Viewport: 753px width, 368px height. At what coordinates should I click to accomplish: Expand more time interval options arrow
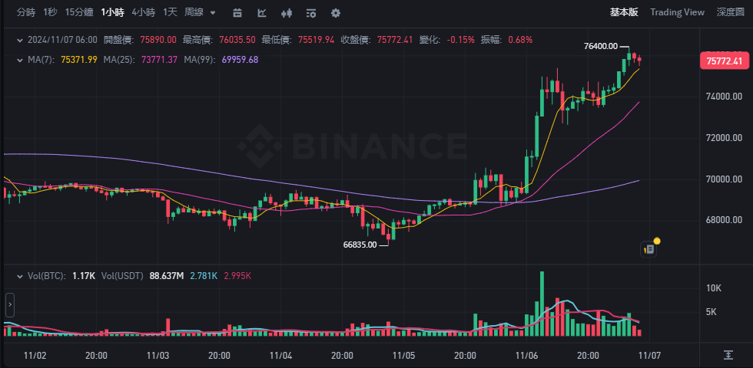click(x=213, y=13)
